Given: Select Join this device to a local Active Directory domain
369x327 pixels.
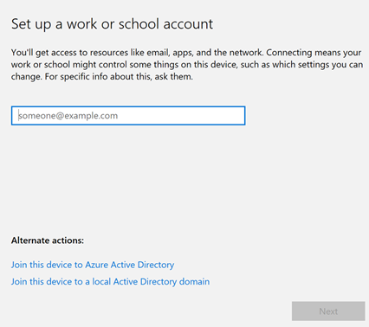Looking at the screenshot, I should [x=110, y=282].
